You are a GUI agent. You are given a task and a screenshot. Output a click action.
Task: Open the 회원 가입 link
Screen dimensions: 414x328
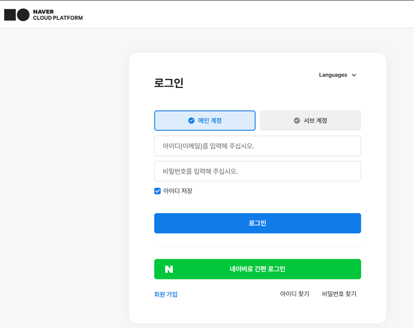coord(166,294)
